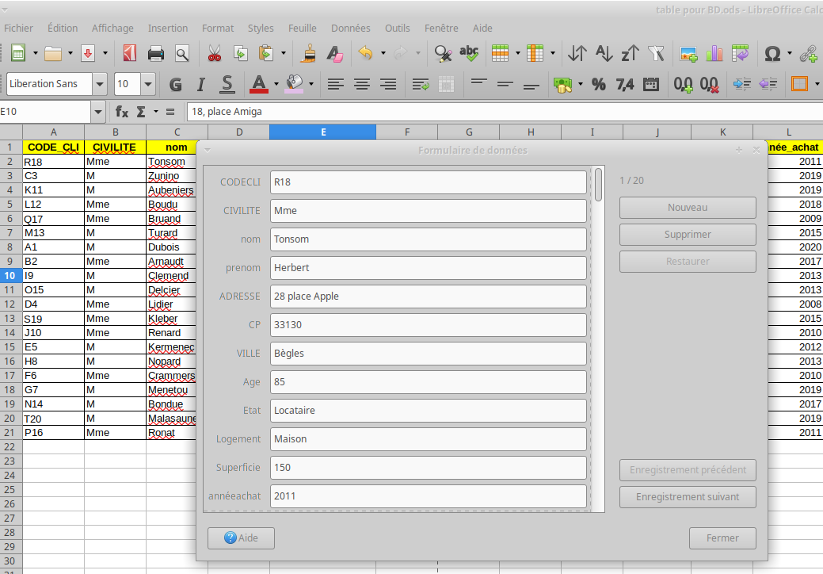
Task: Sort ascending with the A-Z icon
Action: click(x=604, y=54)
